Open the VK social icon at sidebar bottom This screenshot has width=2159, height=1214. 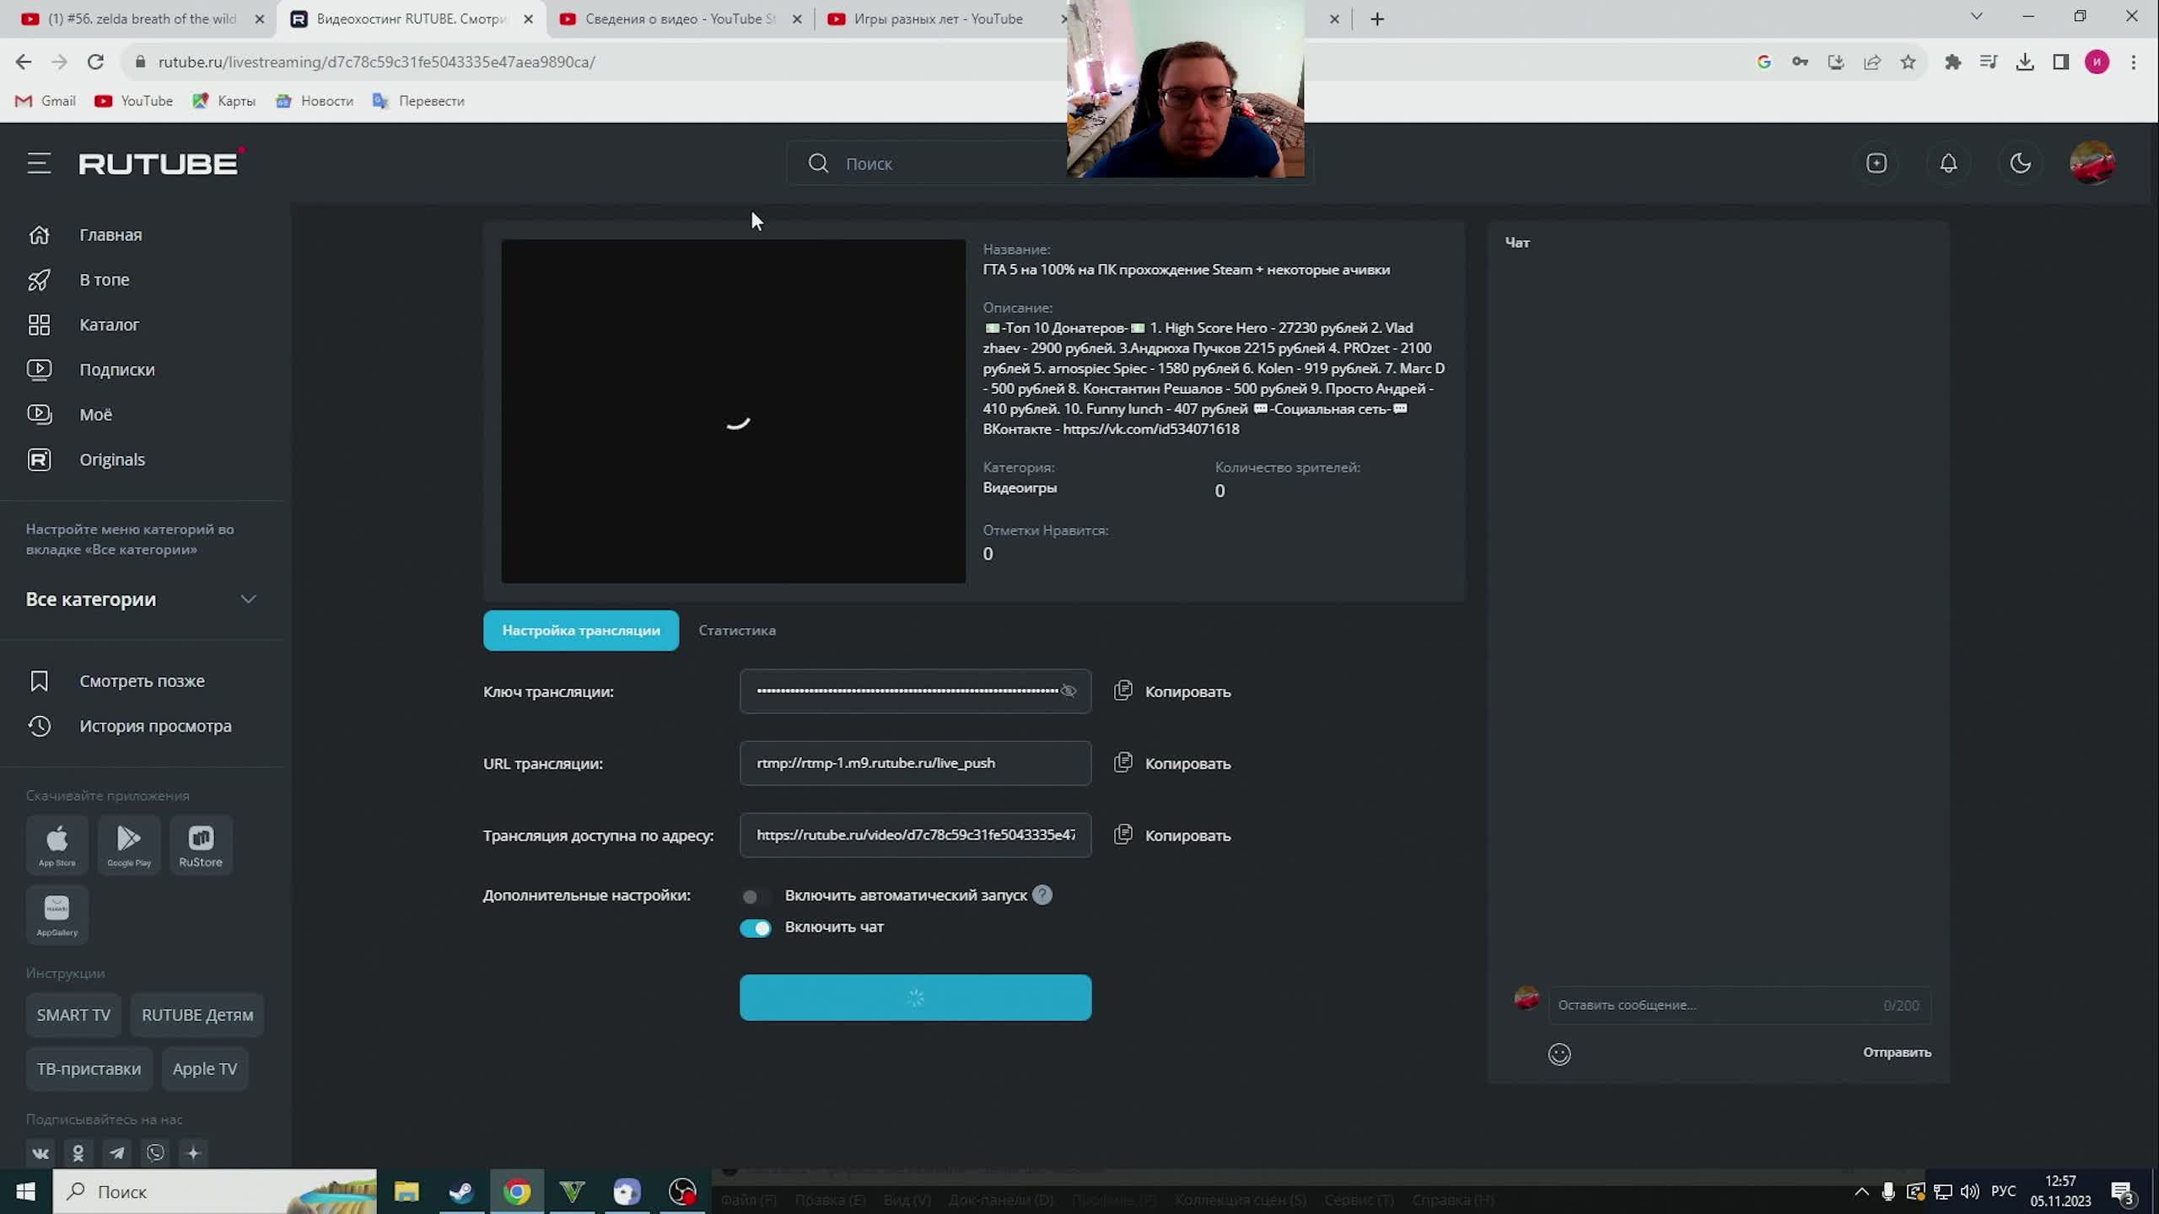click(40, 1152)
